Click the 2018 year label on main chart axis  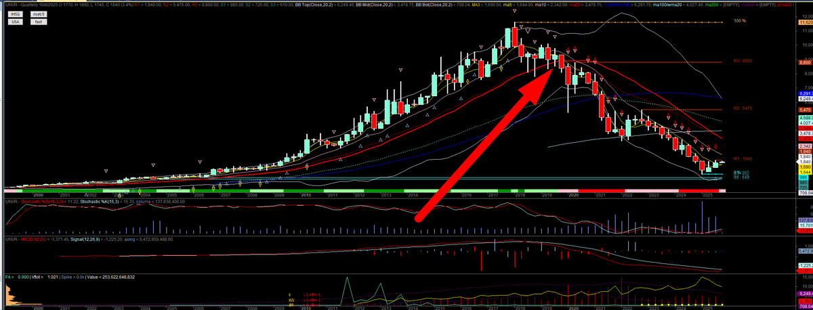tap(521, 194)
